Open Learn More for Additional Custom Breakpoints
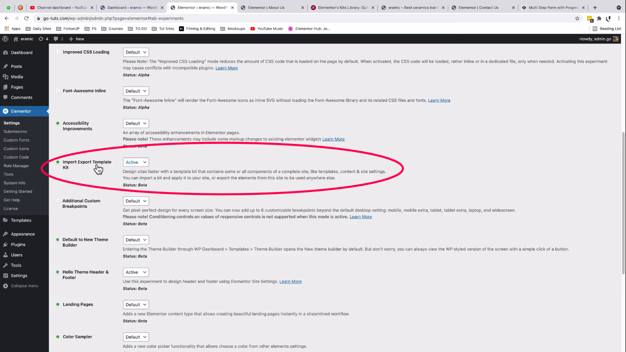Viewport: 626px width, 352px height. pyautogui.click(x=361, y=217)
